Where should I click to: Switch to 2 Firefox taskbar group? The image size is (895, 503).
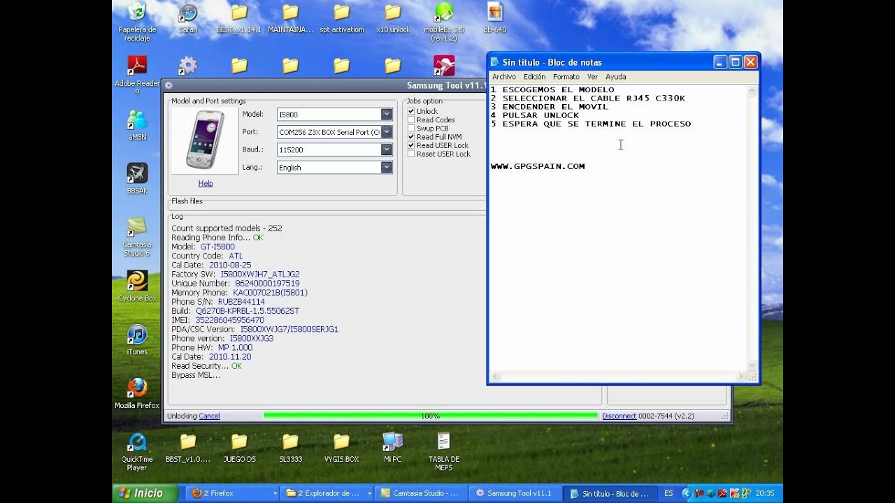(x=234, y=493)
